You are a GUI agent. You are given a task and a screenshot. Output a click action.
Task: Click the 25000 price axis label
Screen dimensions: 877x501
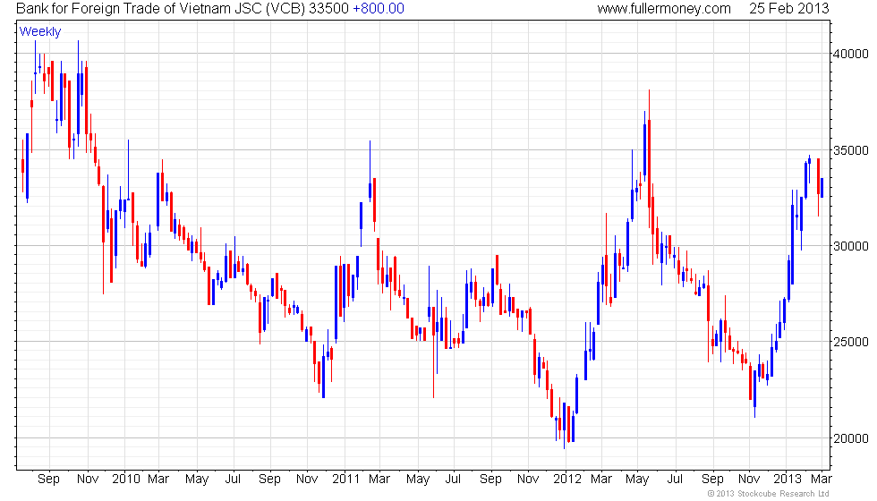[x=851, y=342]
